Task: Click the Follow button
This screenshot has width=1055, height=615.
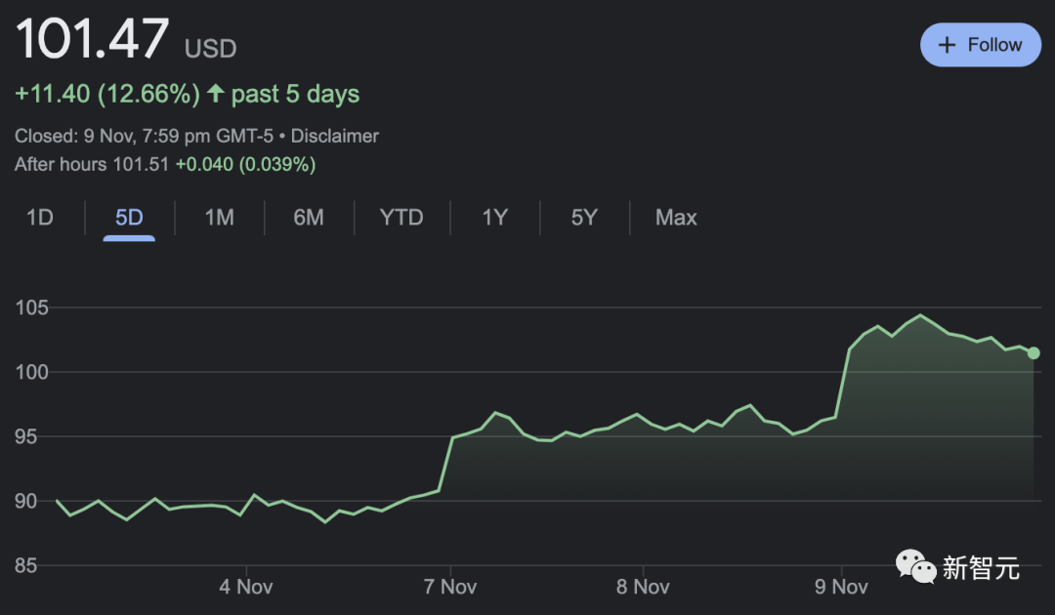Action: 980,45
